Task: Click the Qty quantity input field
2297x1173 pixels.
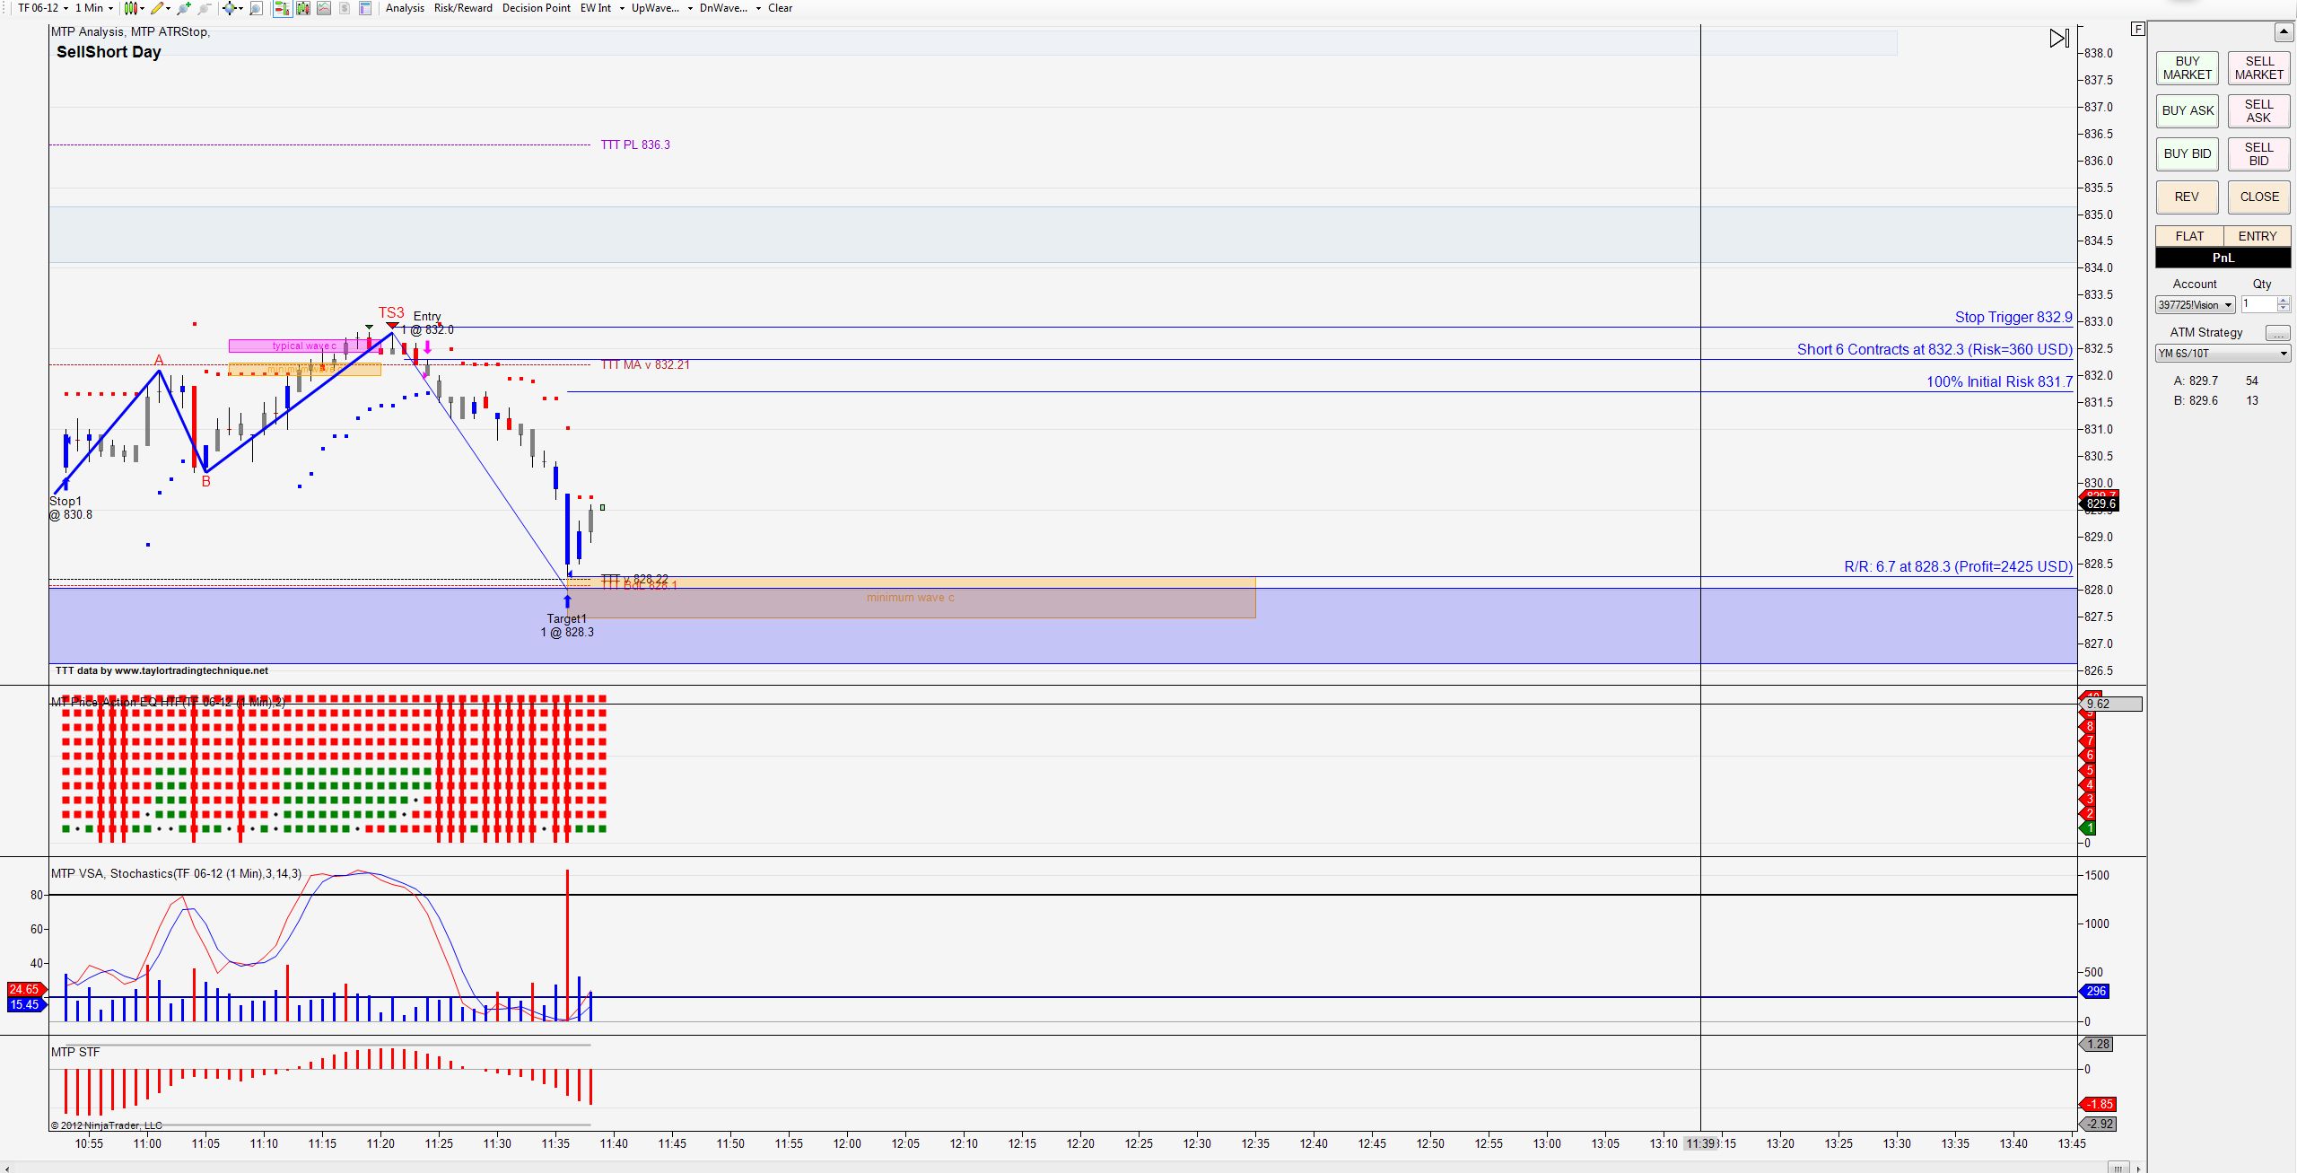Action: tap(2259, 305)
